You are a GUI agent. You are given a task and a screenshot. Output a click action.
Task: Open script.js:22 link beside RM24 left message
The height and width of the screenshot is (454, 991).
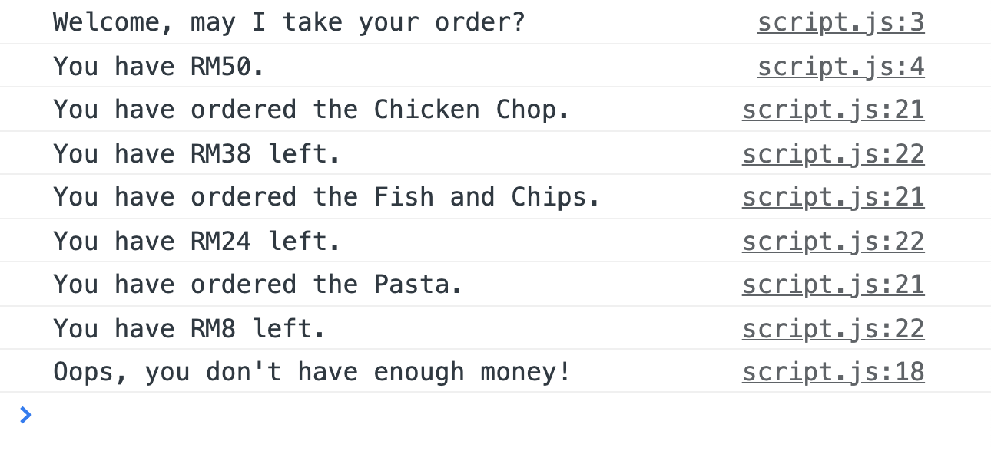point(833,242)
